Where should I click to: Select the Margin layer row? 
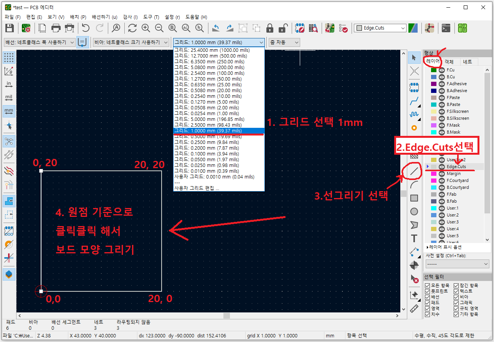coord(454,173)
